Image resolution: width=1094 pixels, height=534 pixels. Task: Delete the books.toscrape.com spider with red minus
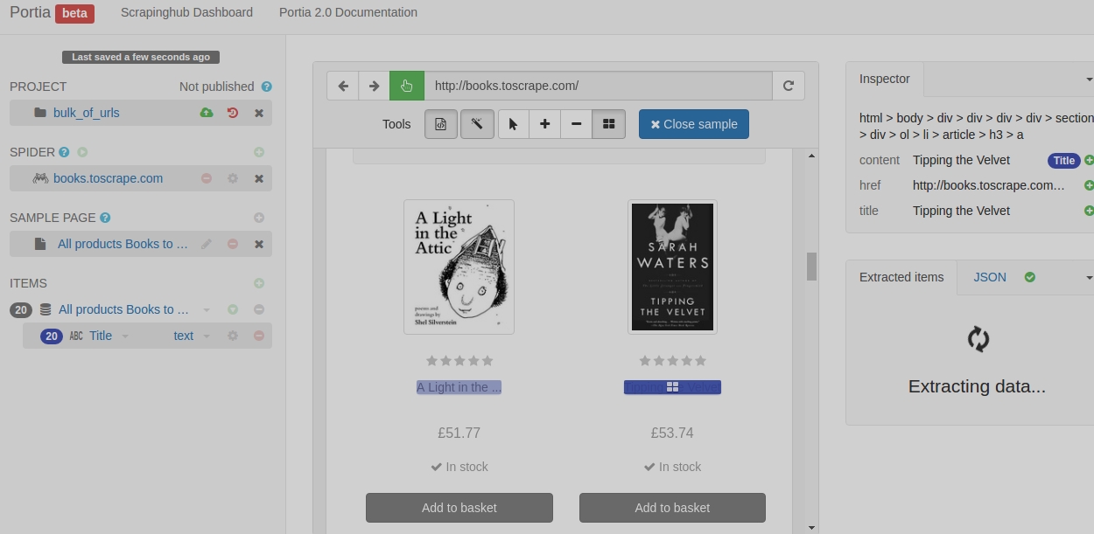[x=207, y=178]
